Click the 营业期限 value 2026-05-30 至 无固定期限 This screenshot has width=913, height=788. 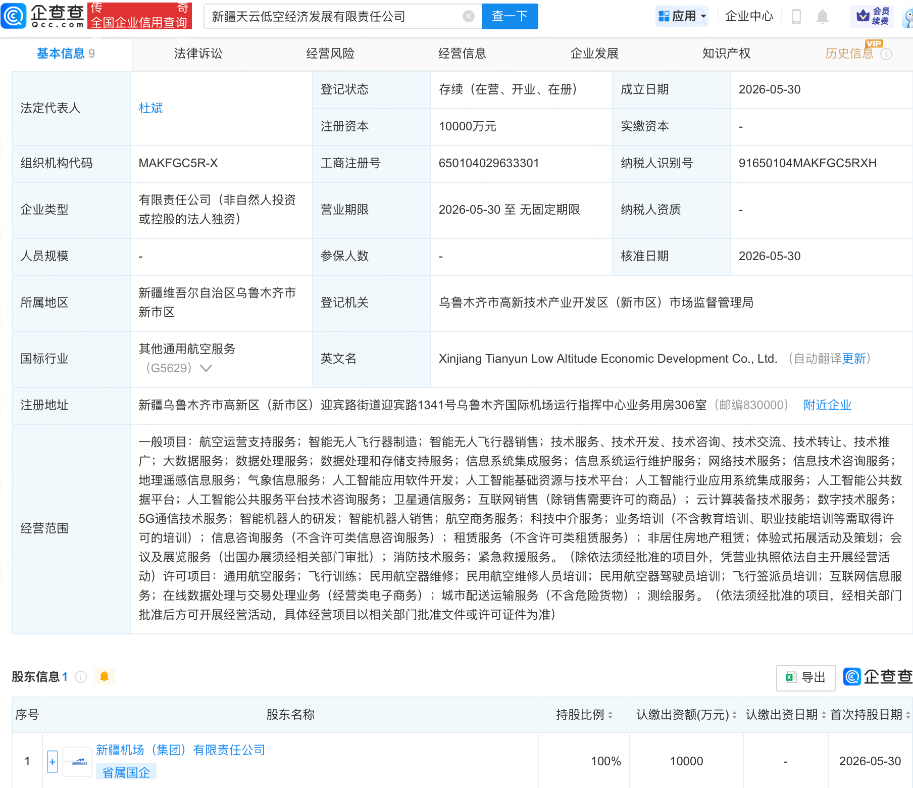(x=509, y=210)
